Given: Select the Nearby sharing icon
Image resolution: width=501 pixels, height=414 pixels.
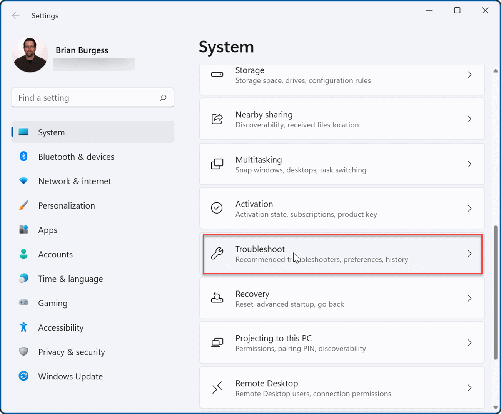Looking at the screenshot, I should tap(217, 119).
